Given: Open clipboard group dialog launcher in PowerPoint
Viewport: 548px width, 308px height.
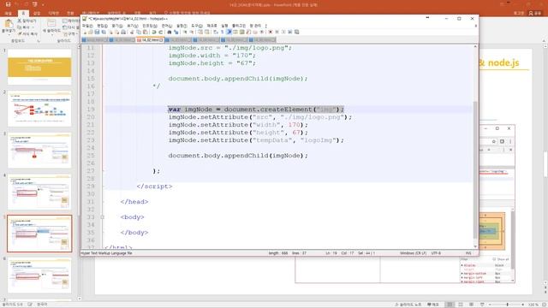Looking at the screenshot, I should 39,41.
